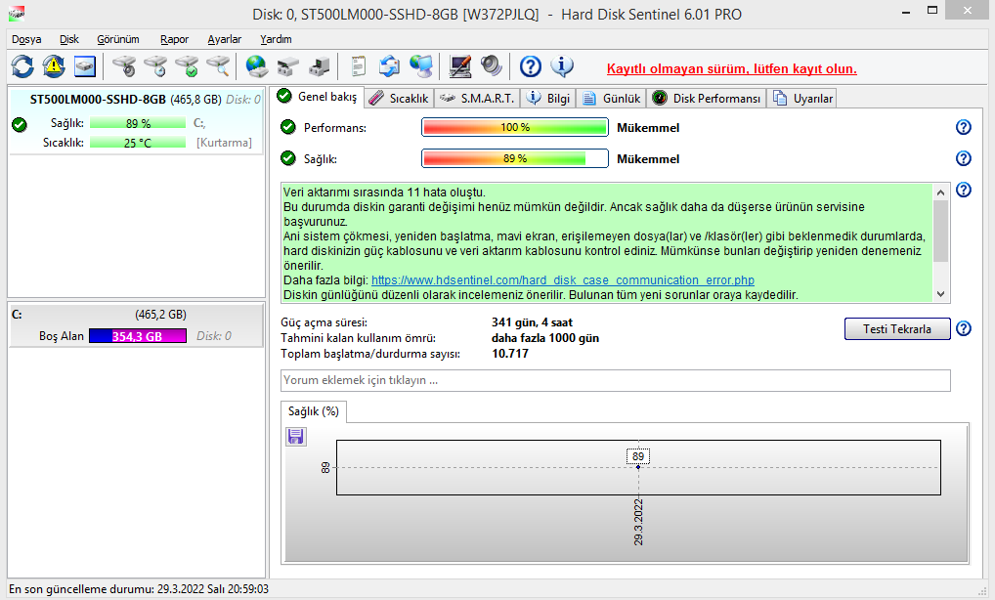Screen dimensions: 995x600
Task: Open the Ayarlar menu
Action: click(224, 39)
